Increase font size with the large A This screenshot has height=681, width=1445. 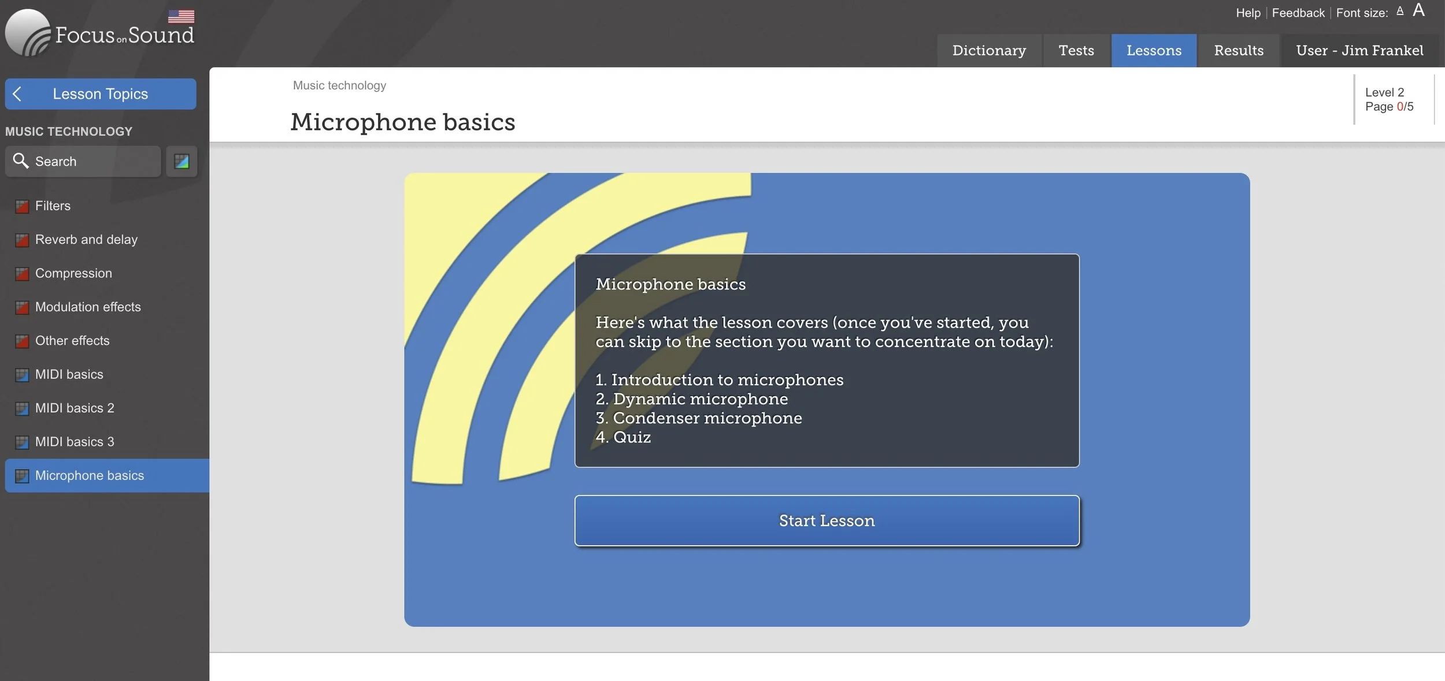click(1418, 10)
